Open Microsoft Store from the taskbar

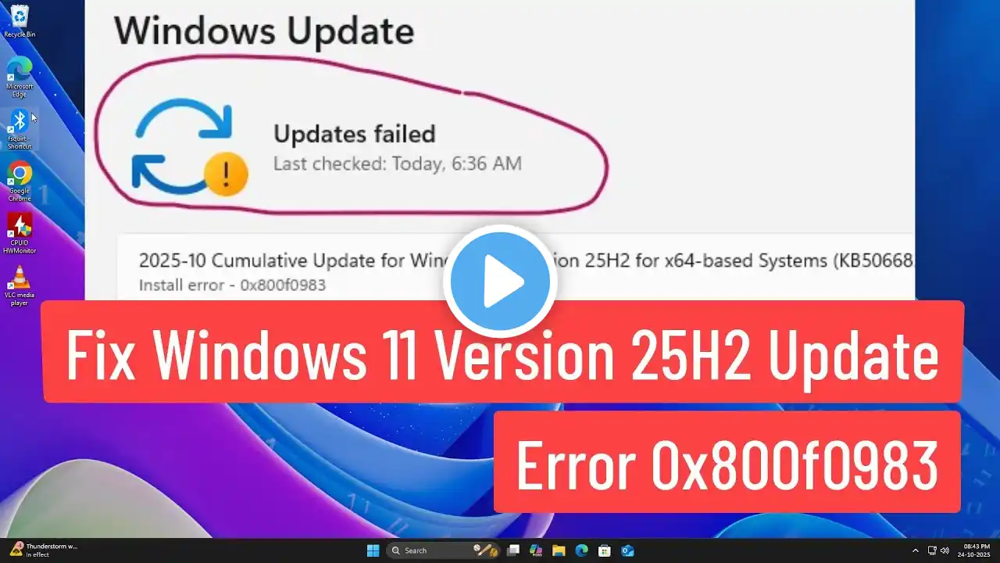tap(604, 550)
